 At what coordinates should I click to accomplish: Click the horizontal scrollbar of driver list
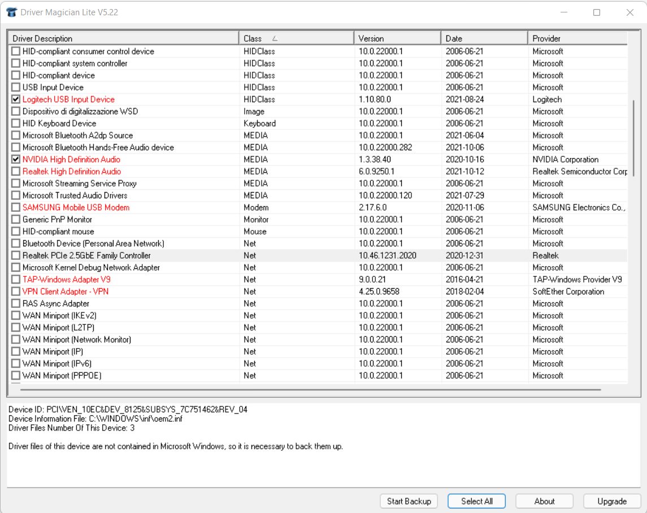310,389
